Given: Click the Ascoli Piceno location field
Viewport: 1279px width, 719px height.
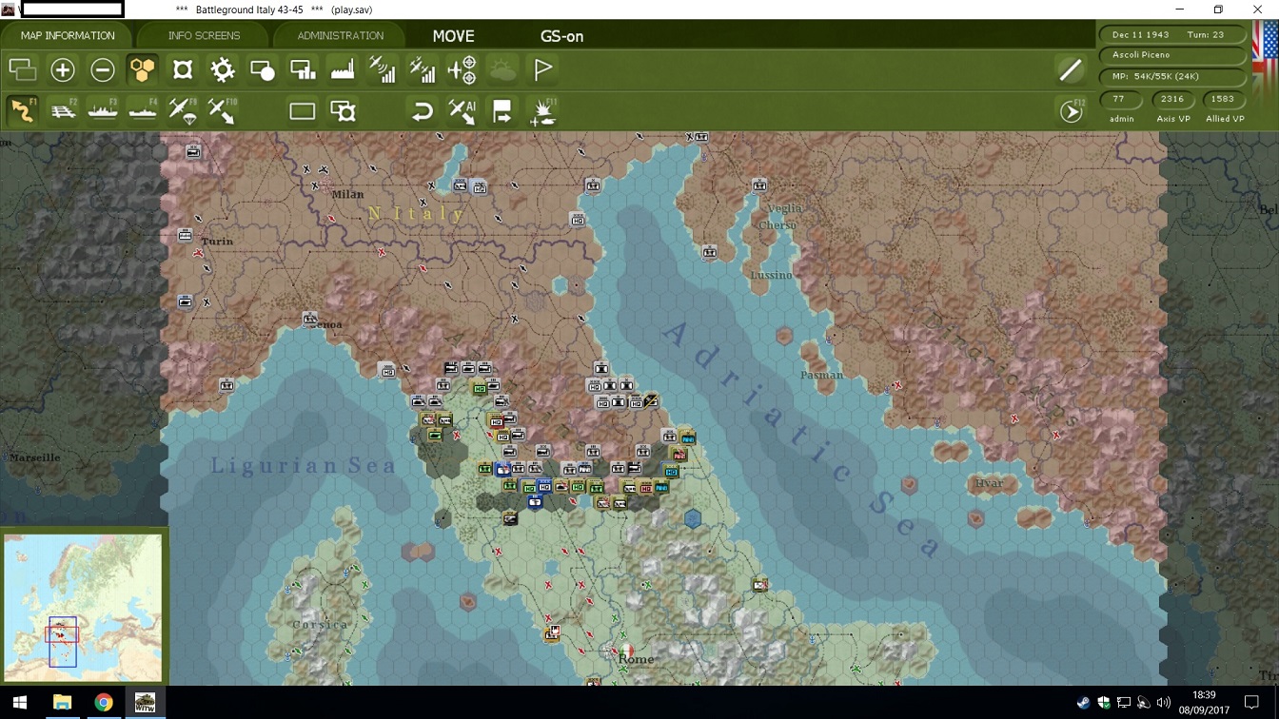Looking at the screenshot, I should (1173, 55).
